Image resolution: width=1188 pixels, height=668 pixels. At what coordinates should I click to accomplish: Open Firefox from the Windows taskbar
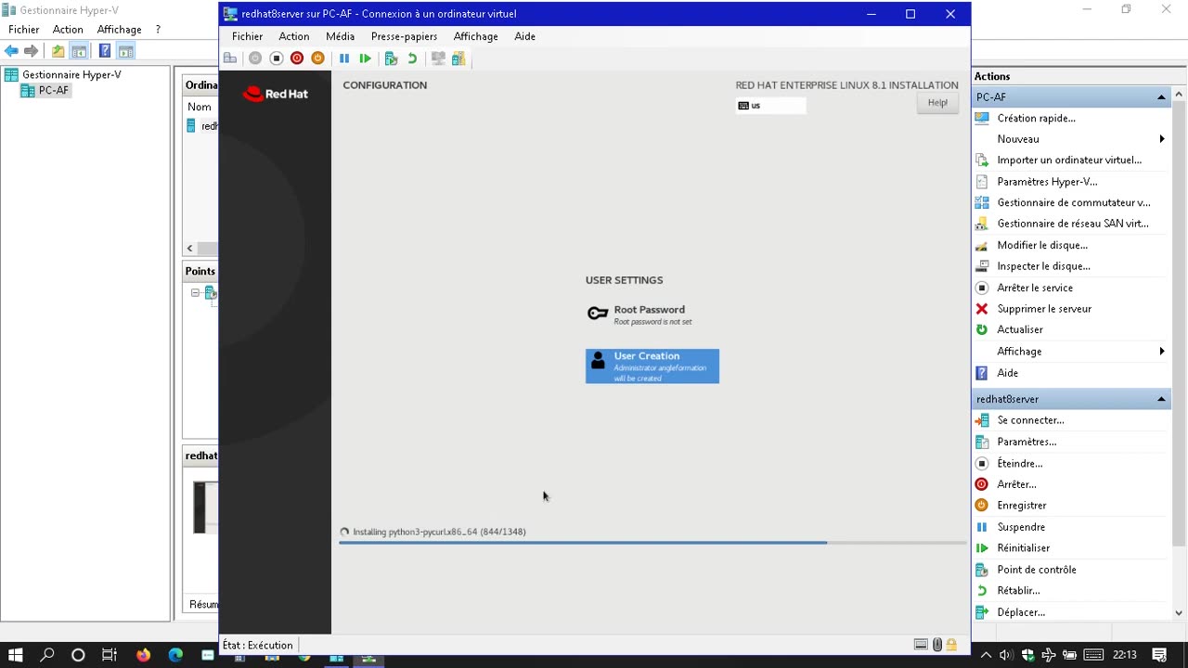point(143,655)
